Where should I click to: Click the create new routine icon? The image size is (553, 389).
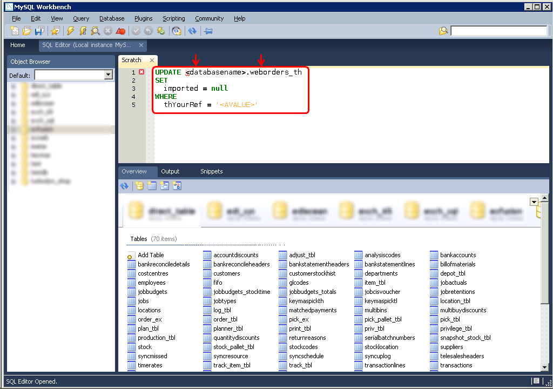[177, 186]
